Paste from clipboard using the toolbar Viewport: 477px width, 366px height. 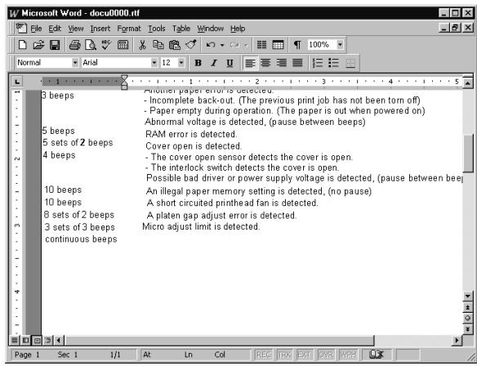174,45
